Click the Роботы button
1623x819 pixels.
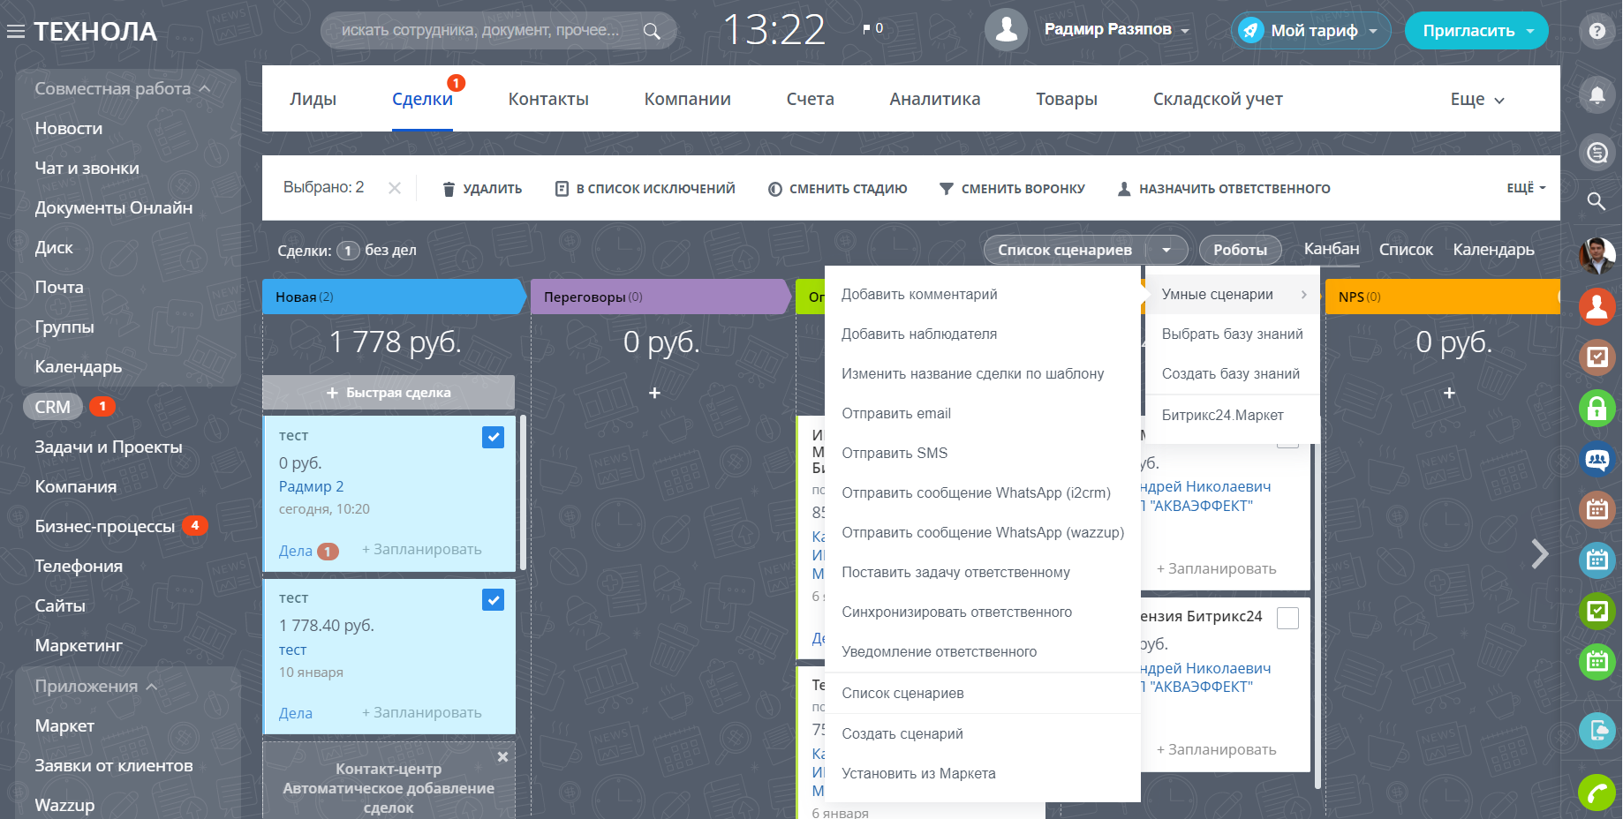point(1240,251)
